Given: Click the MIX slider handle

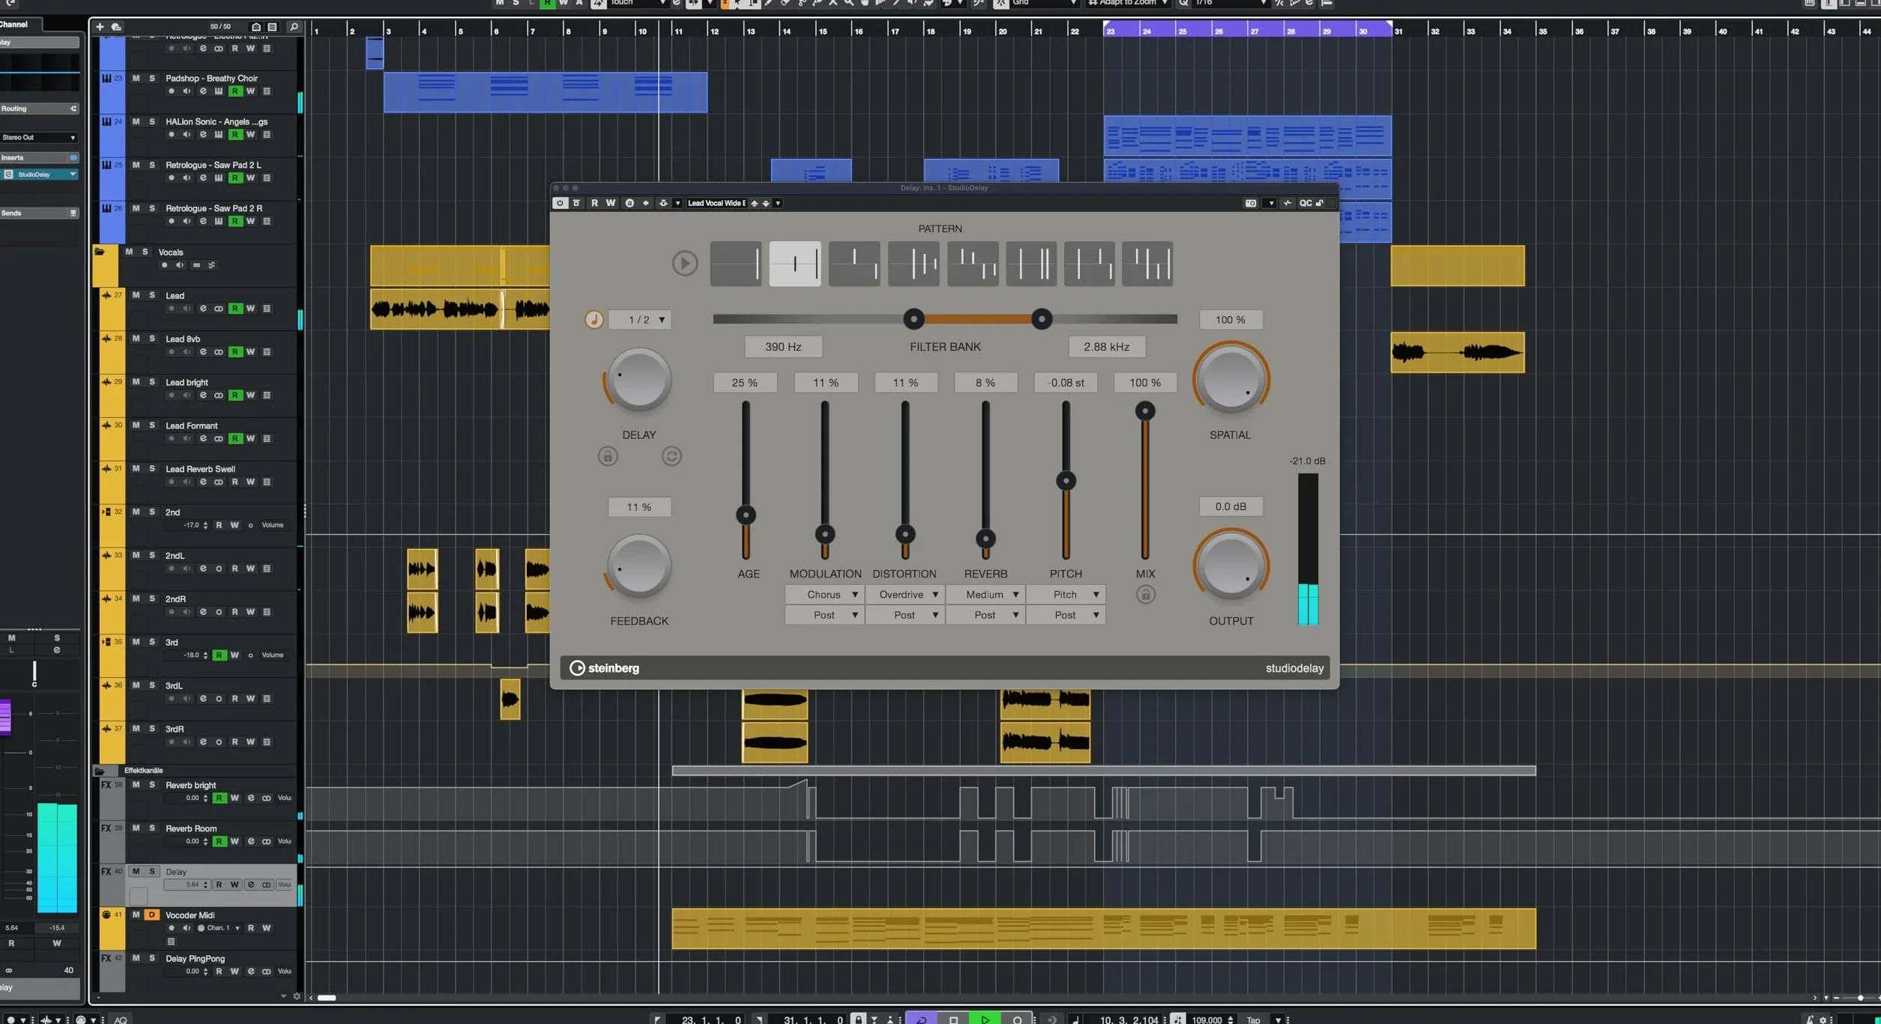Looking at the screenshot, I should click(x=1145, y=410).
